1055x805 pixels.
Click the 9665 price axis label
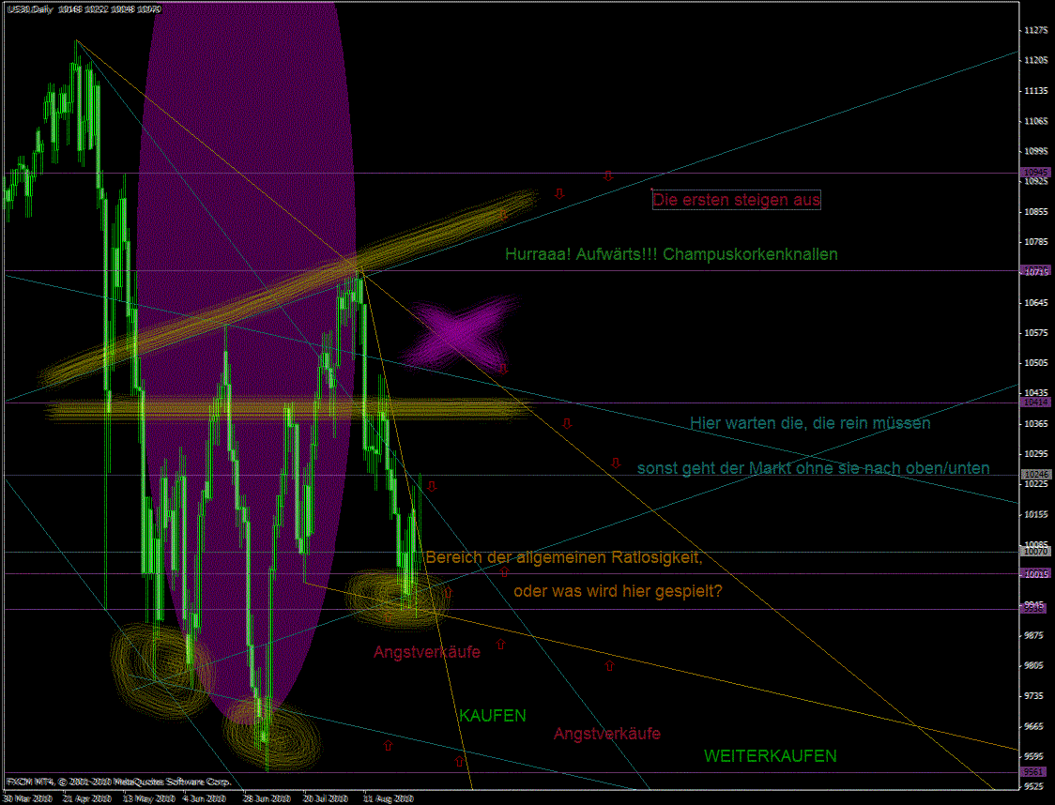click(1036, 726)
